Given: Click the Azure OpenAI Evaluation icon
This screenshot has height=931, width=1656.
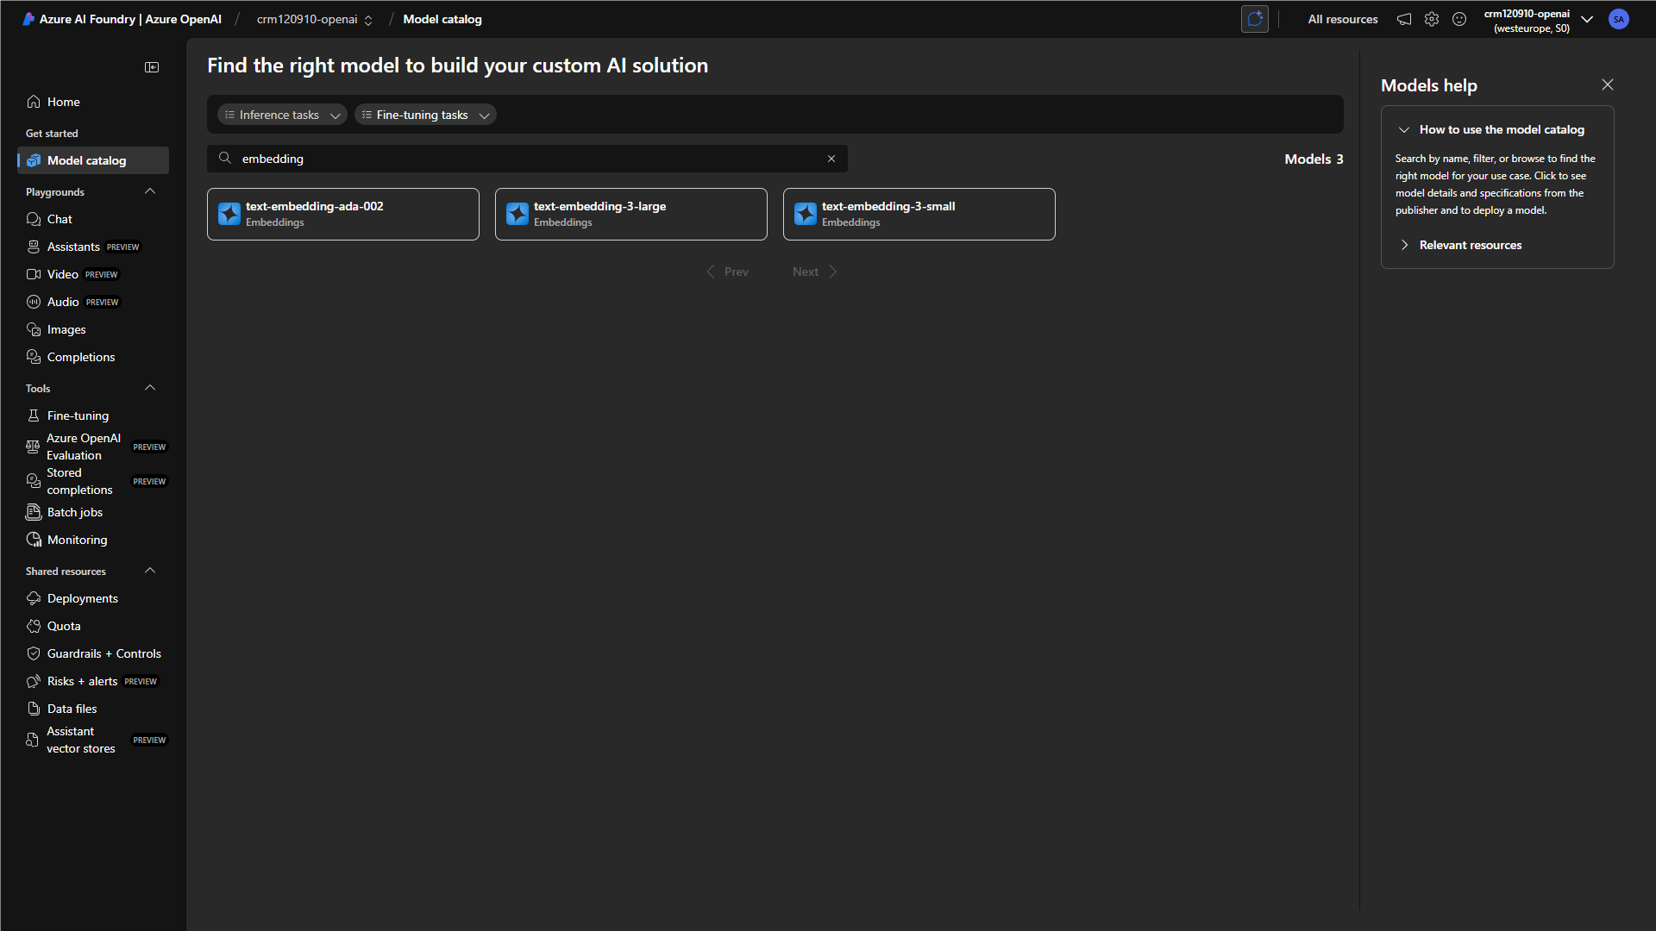Looking at the screenshot, I should [x=33, y=447].
